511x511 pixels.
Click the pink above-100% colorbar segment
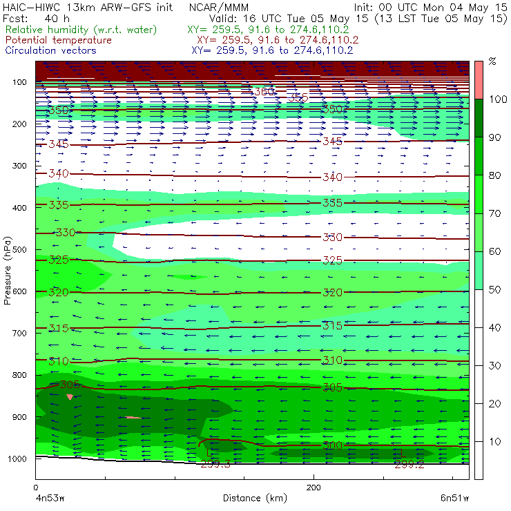pos(479,80)
